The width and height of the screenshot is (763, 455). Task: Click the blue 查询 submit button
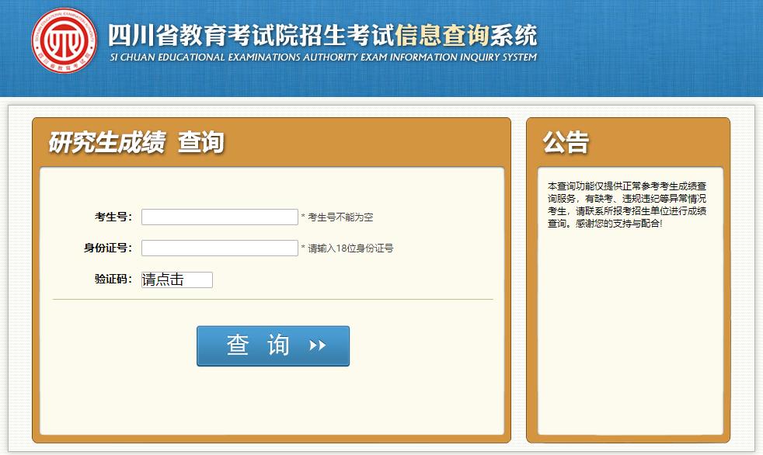click(x=273, y=346)
